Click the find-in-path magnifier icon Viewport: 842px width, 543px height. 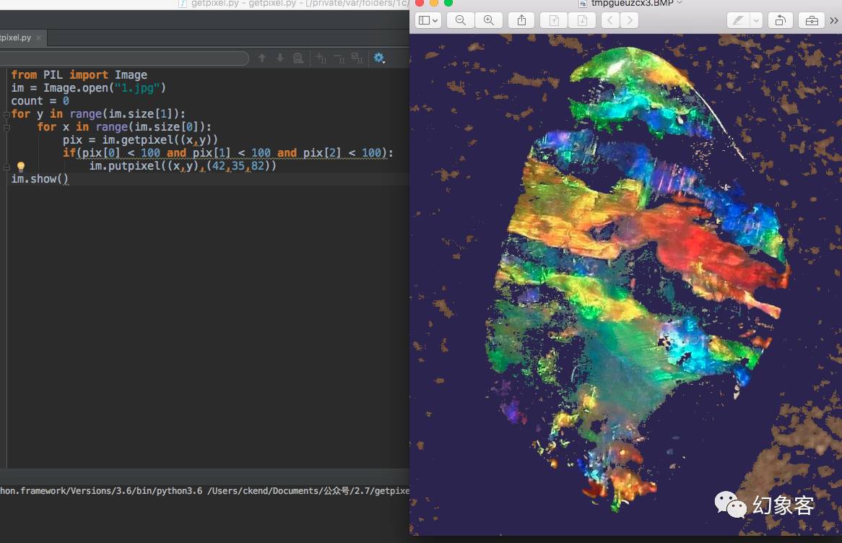[298, 58]
